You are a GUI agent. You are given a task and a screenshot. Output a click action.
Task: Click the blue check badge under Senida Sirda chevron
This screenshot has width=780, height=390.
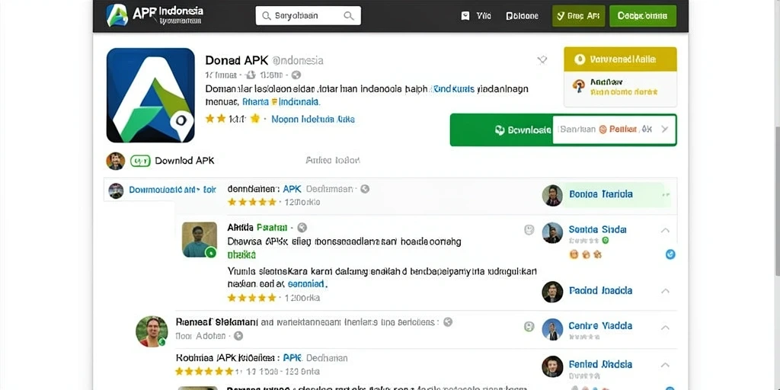click(x=670, y=254)
